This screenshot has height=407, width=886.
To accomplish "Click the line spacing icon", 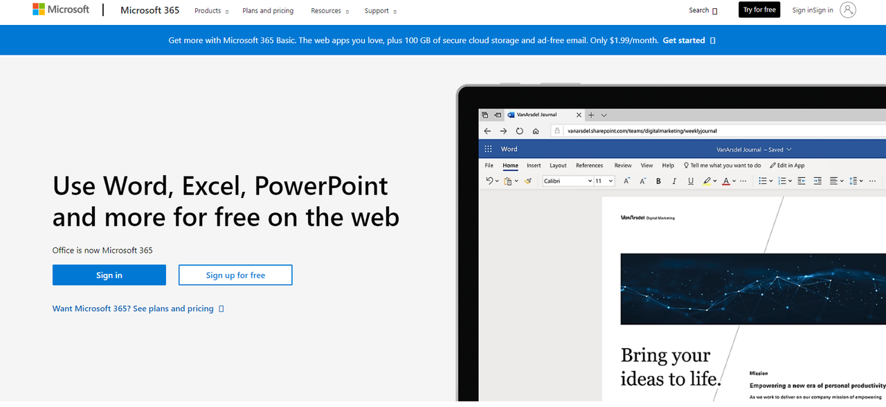I will (853, 181).
